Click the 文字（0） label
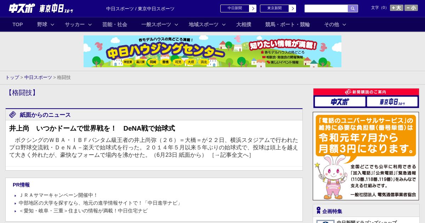The image size is (425, 223). pos(380,8)
